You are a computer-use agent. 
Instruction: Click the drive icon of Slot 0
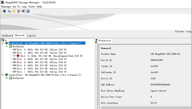[14, 49]
